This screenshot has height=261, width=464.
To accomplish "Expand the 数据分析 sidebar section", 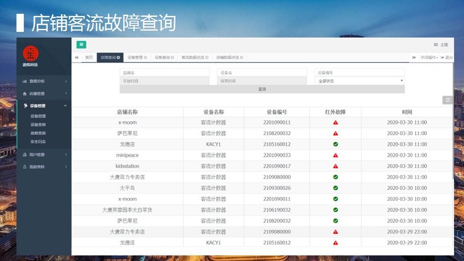I will [x=44, y=81].
